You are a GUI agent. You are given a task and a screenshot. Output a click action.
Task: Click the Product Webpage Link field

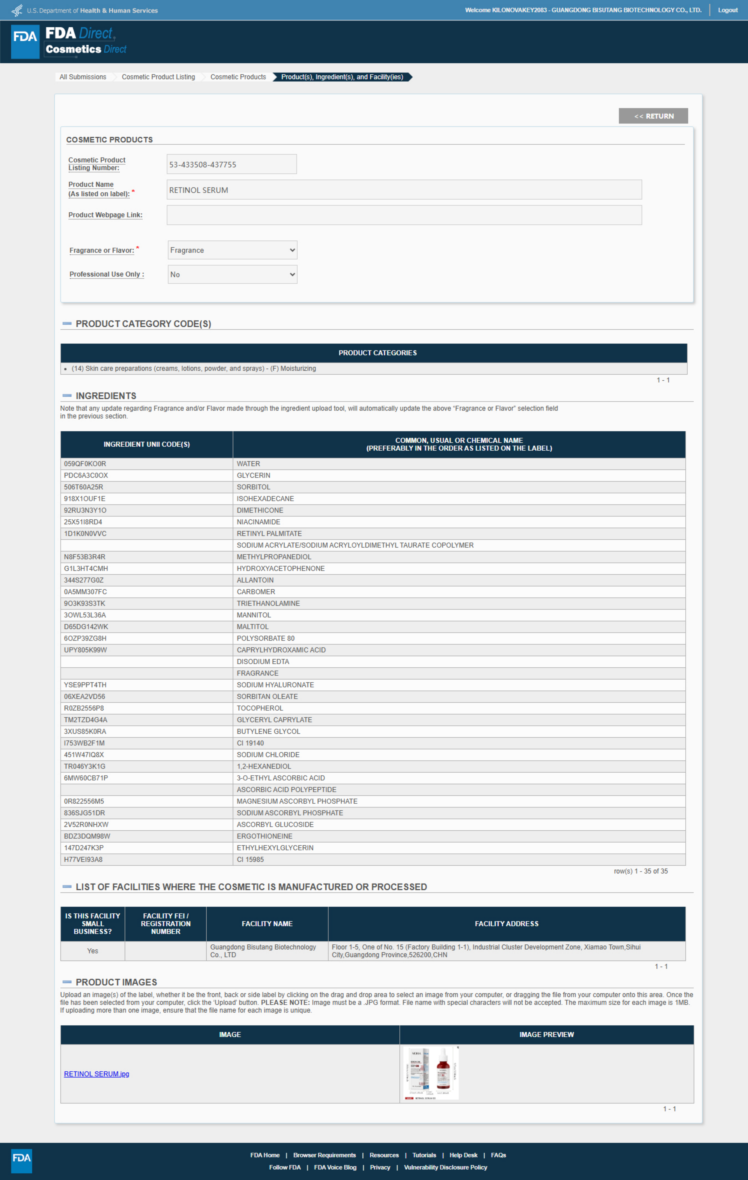(404, 215)
